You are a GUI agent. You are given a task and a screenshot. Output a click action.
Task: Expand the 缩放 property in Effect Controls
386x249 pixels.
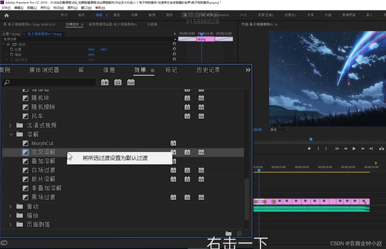[6, 54]
